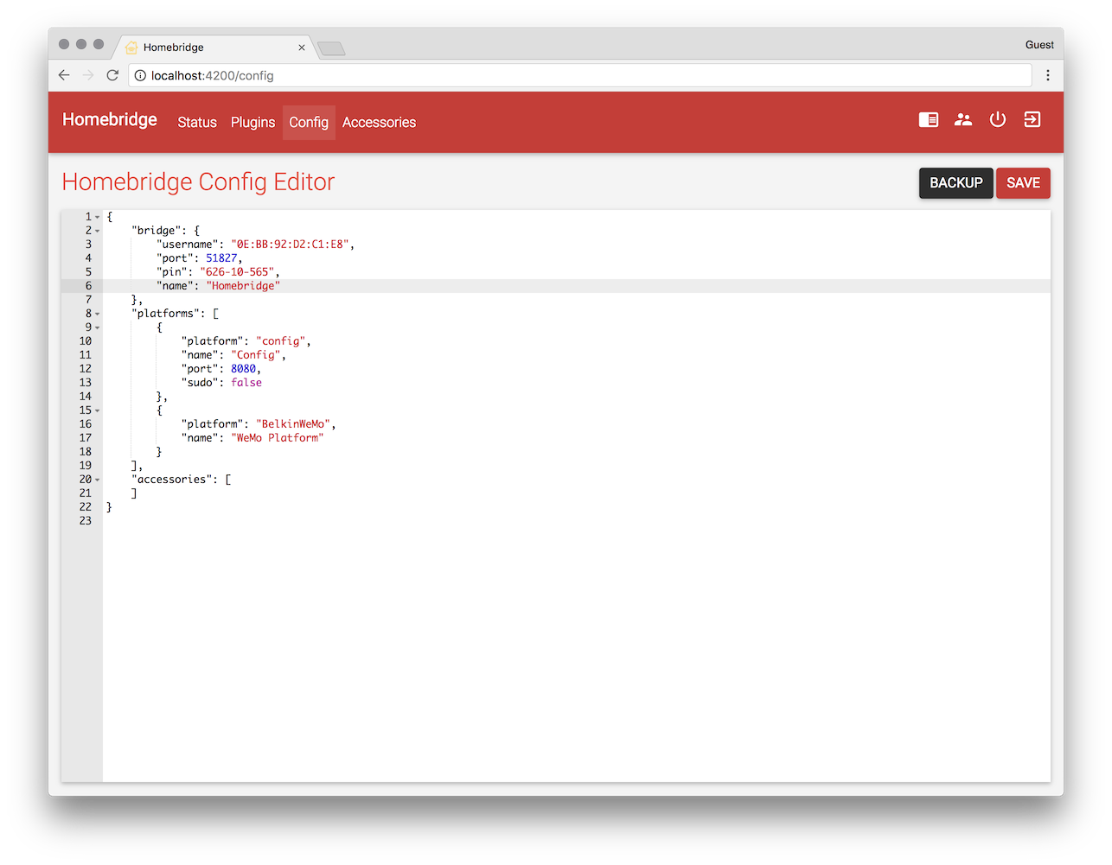Click the platform value "config"
This screenshot has height=865, width=1112.
pyautogui.click(x=280, y=341)
